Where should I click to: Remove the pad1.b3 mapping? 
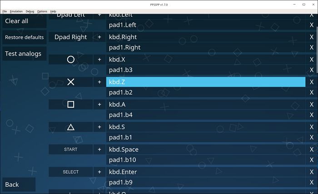click(312, 70)
